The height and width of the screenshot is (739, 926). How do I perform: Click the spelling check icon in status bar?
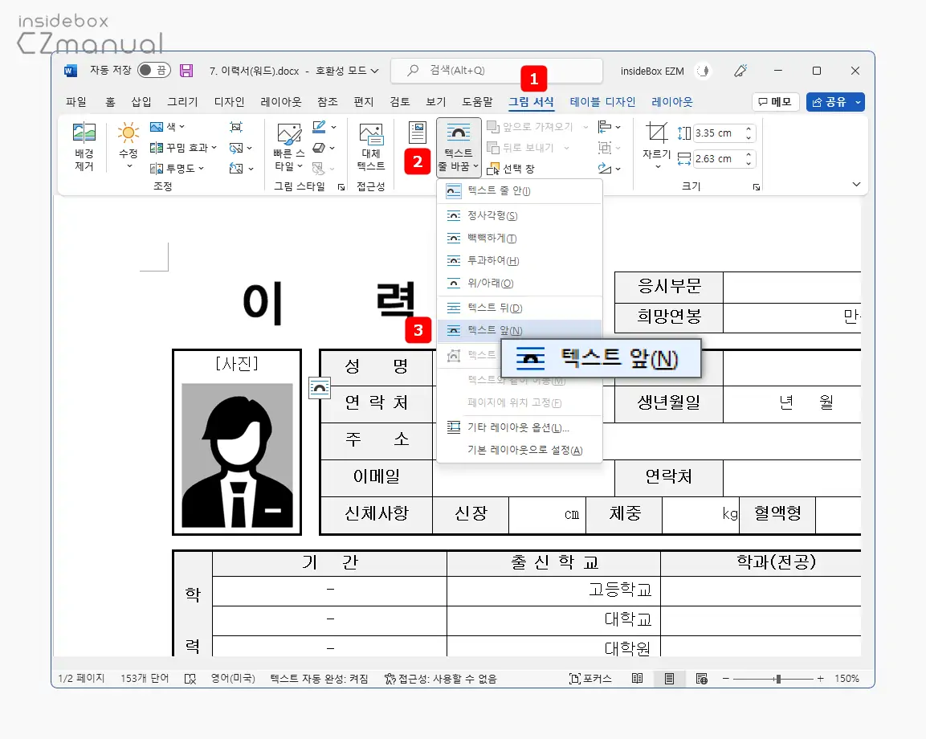[190, 679]
